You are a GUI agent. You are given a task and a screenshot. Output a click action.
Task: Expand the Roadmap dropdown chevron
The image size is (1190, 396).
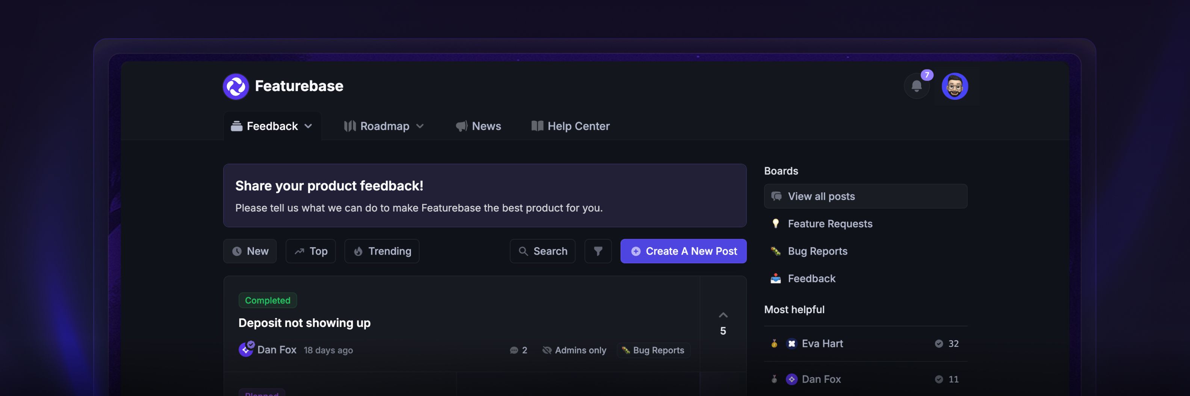pyautogui.click(x=420, y=126)
